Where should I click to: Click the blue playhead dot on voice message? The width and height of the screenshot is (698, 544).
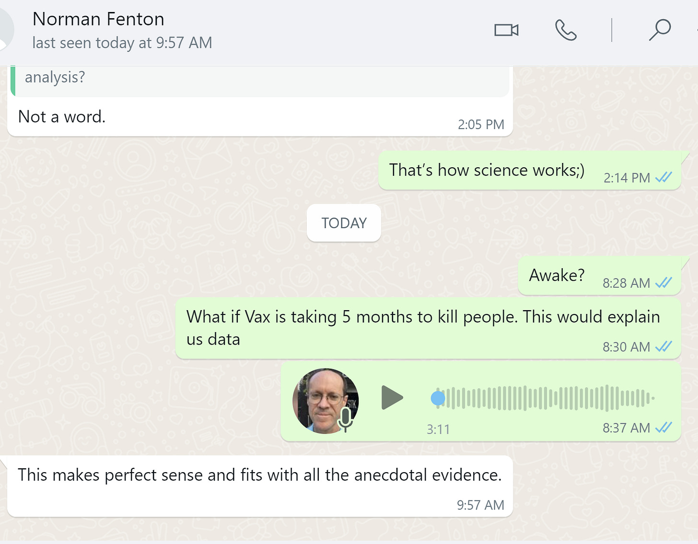coord(438,398)
